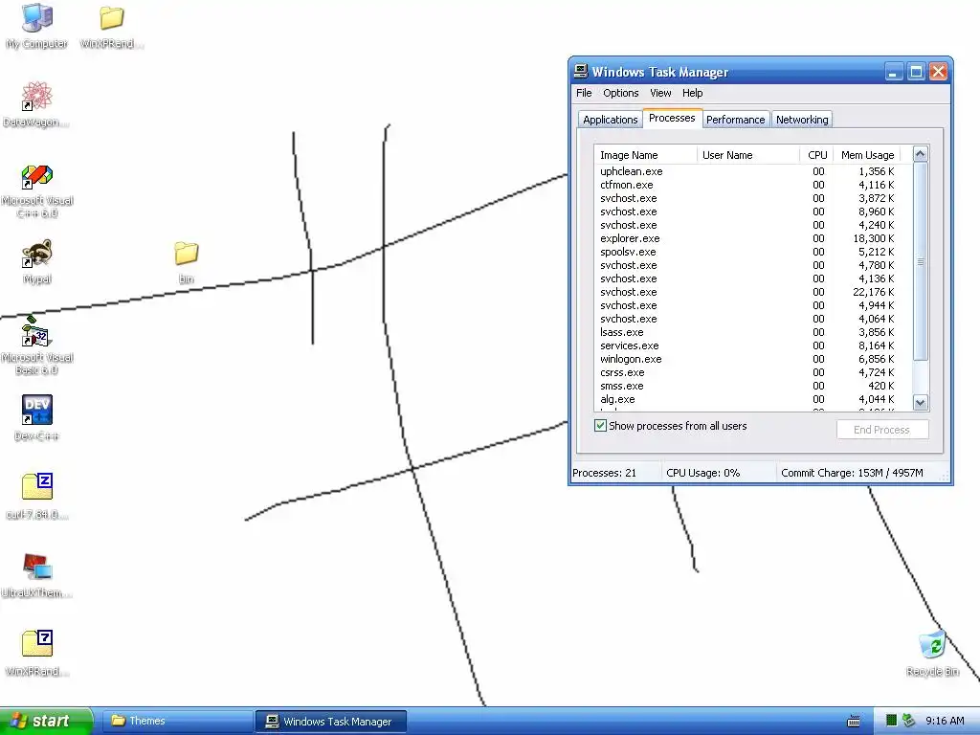Switch to the Networking tab
This screenshot has width=980, height=735.
click(802, 120)
